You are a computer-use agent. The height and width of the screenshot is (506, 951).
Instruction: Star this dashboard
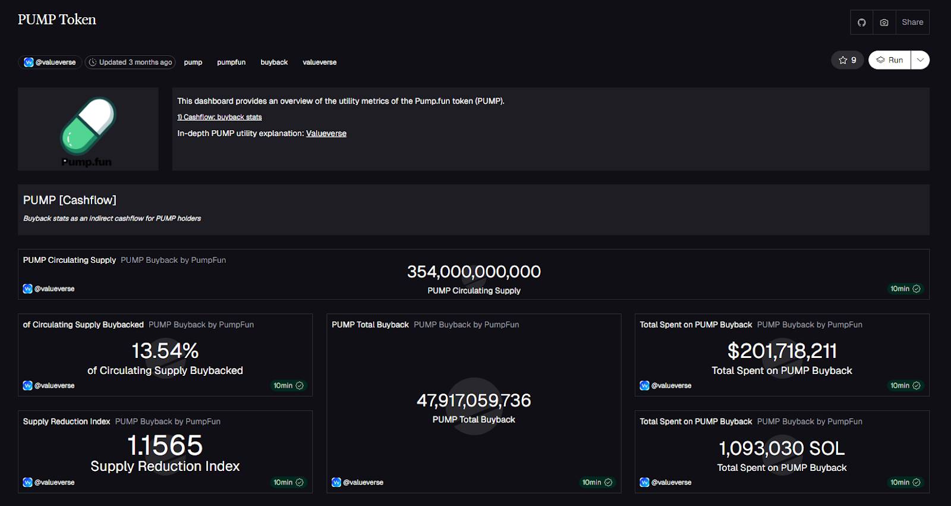tap(847, 60)
